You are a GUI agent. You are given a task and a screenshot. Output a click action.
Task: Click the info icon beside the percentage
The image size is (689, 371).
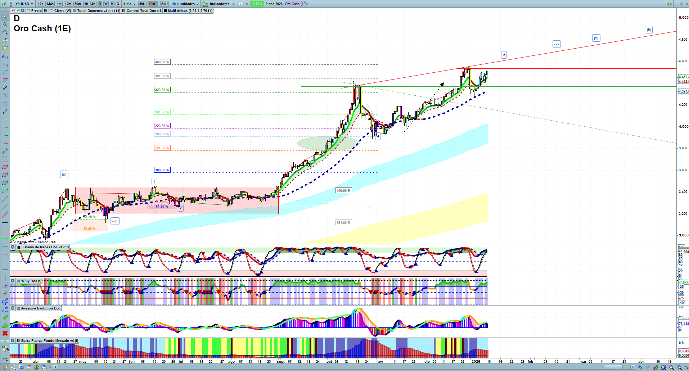[240, 4]
